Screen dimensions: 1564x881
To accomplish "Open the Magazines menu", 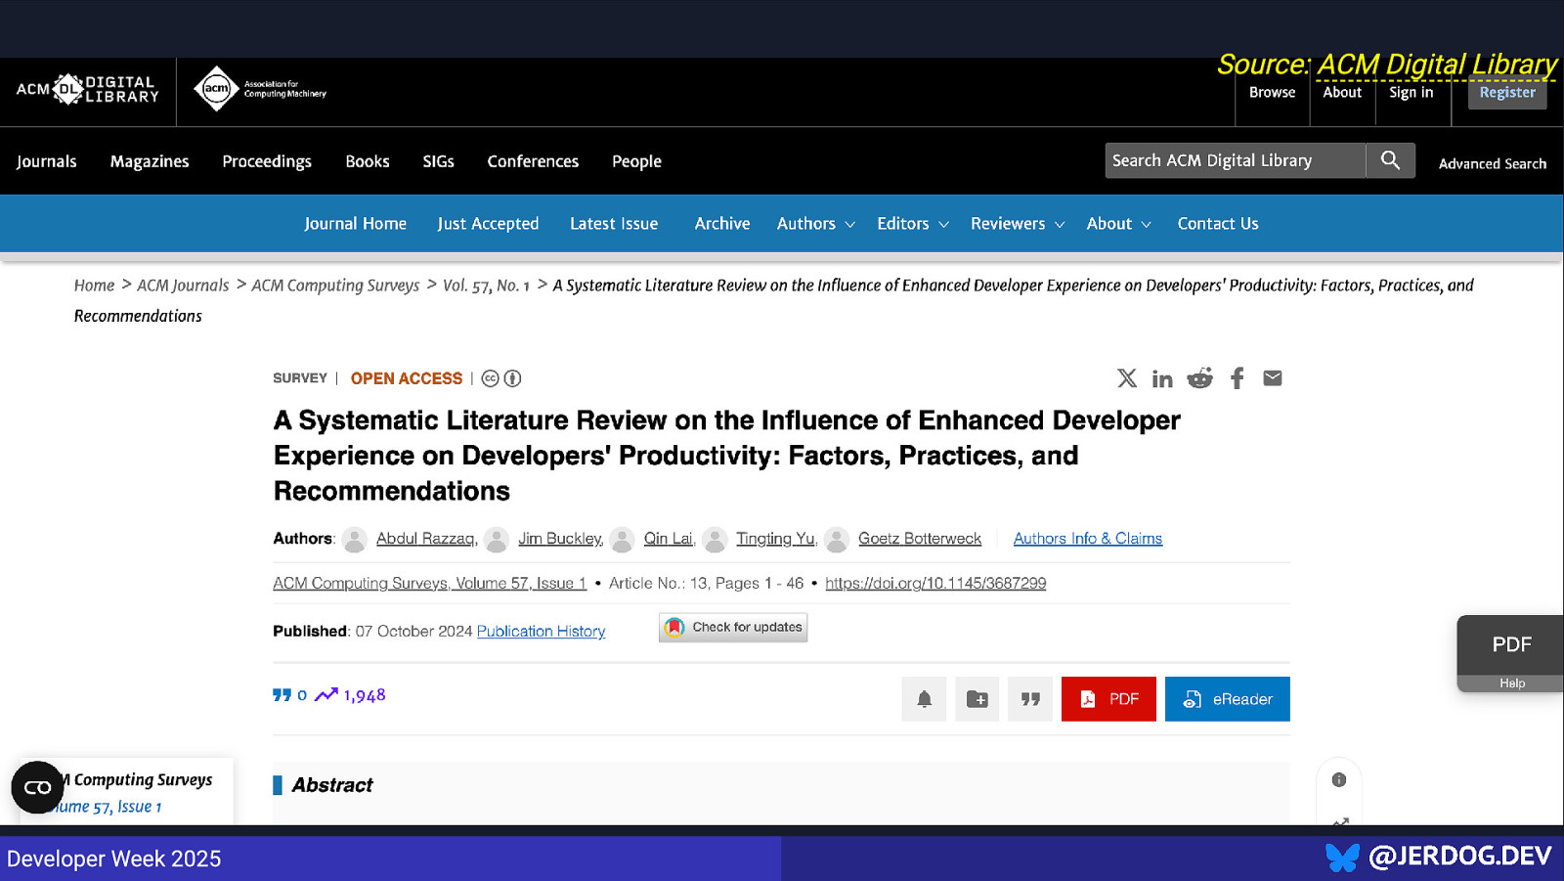I will click(x=150, y=161).
